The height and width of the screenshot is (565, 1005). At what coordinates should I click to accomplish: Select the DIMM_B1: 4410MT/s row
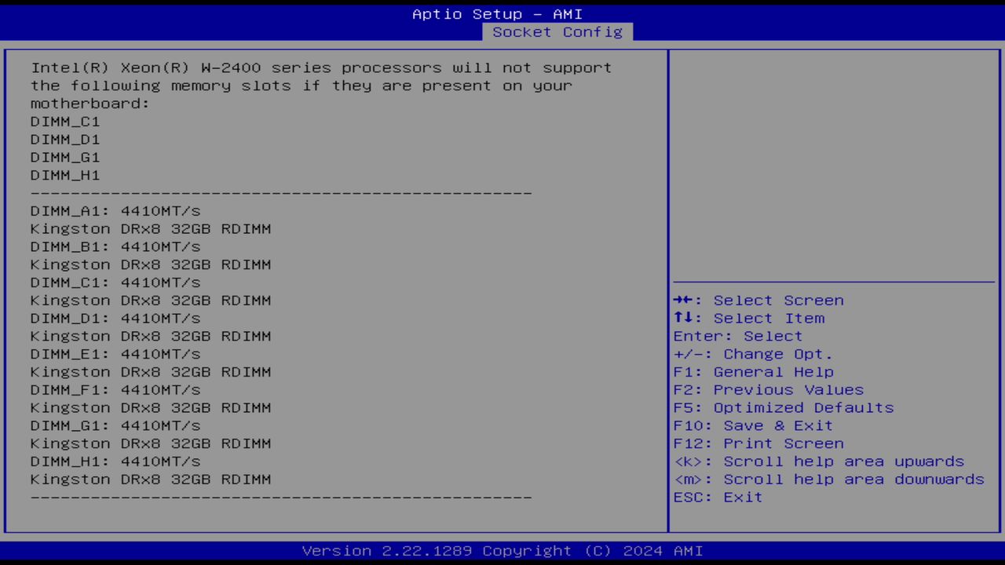115,246
